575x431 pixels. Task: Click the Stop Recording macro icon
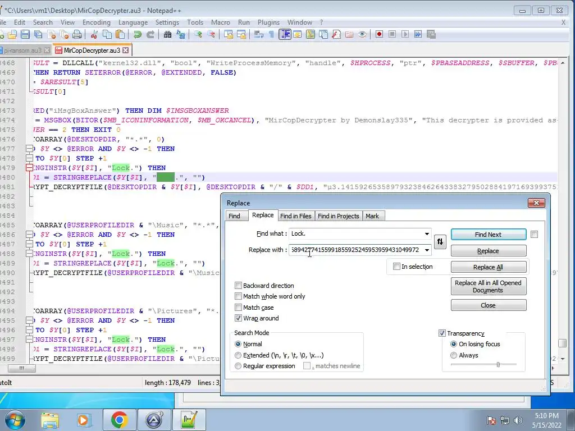pos(392,34)
